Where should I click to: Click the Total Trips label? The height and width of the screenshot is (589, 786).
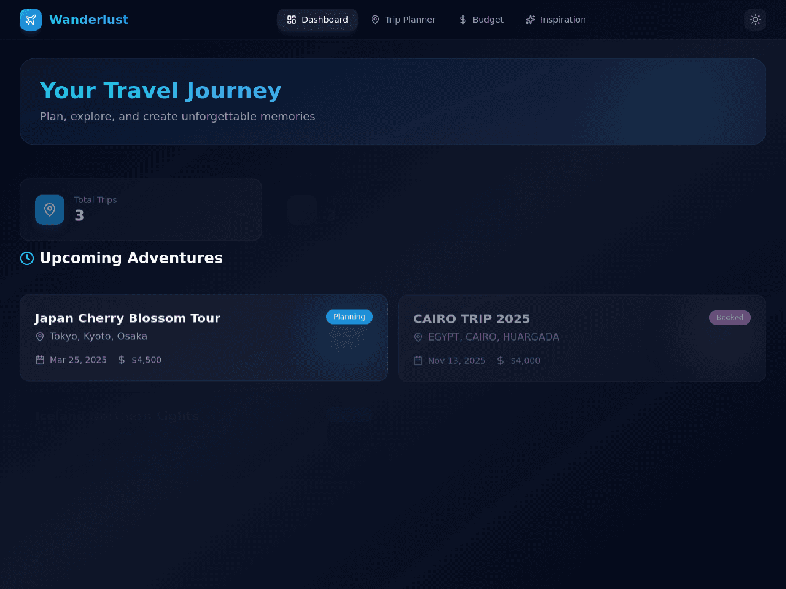pyautogui.click(x=95, y=200)
